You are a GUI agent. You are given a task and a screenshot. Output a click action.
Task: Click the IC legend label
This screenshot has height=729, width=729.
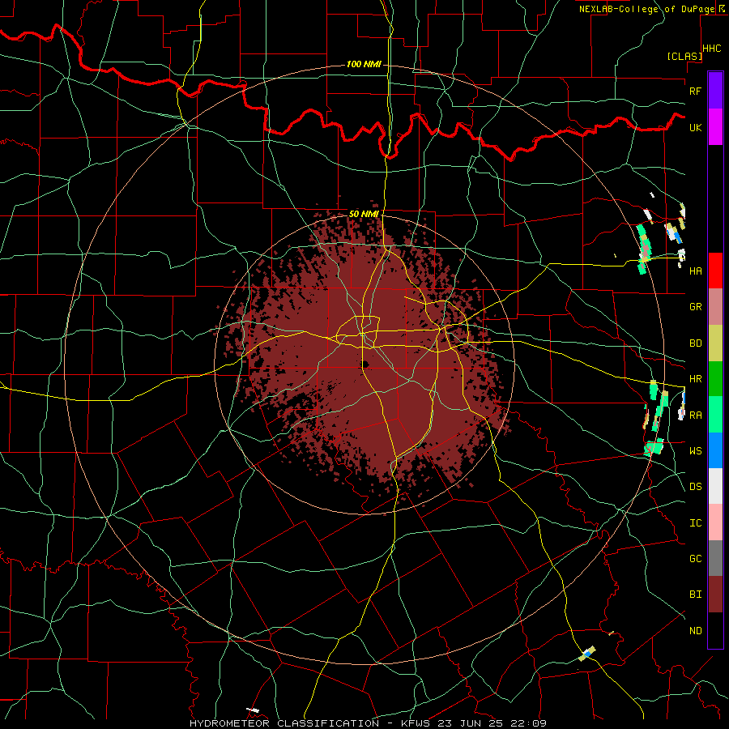point(695,523)
